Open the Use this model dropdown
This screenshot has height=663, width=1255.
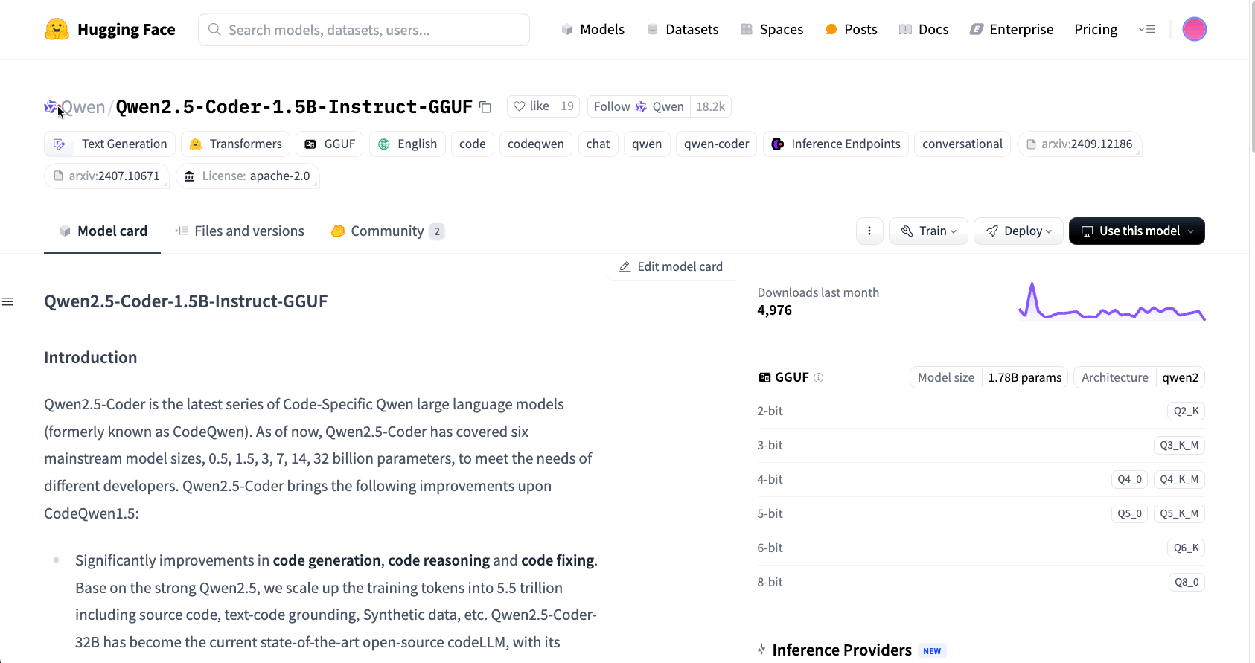(x=1137, y=231)
